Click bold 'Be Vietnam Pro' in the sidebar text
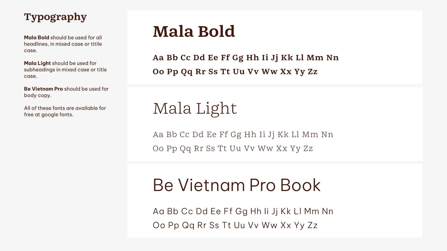The image size is (447, 251). (x=43, y=89)
